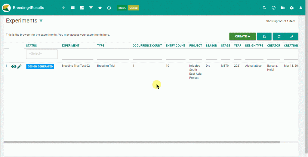Open the user profile icon

pyautogui.click(x=301, y=8)
